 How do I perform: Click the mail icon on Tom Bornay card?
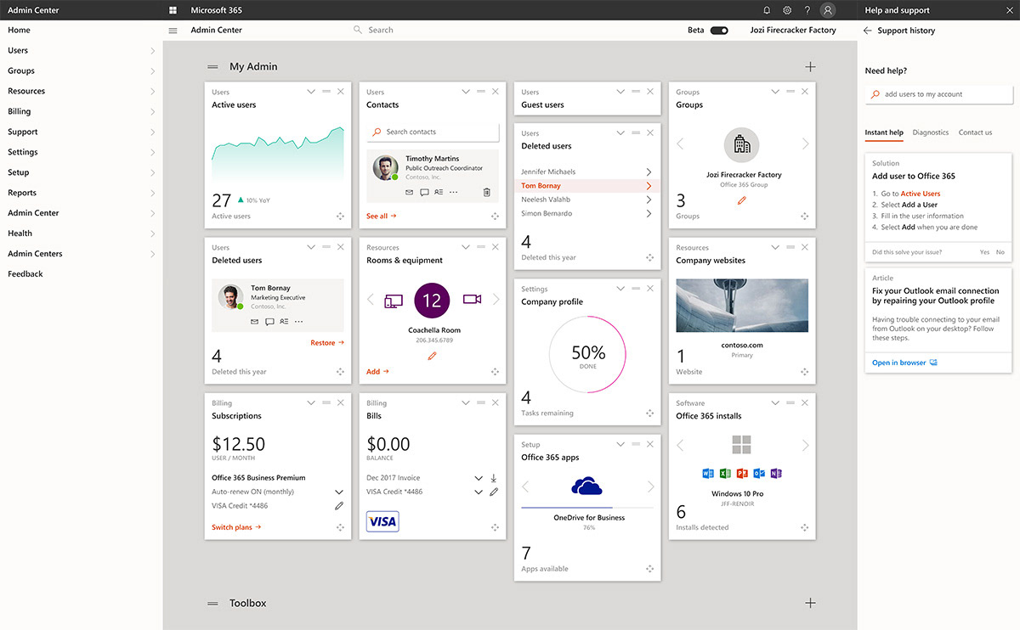(x=254, y=322)
